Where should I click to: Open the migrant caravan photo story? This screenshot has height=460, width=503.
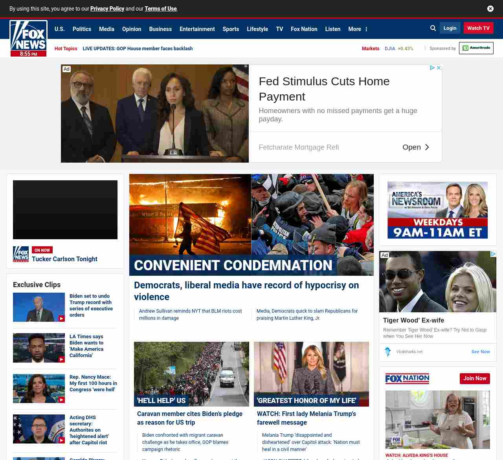191,374
